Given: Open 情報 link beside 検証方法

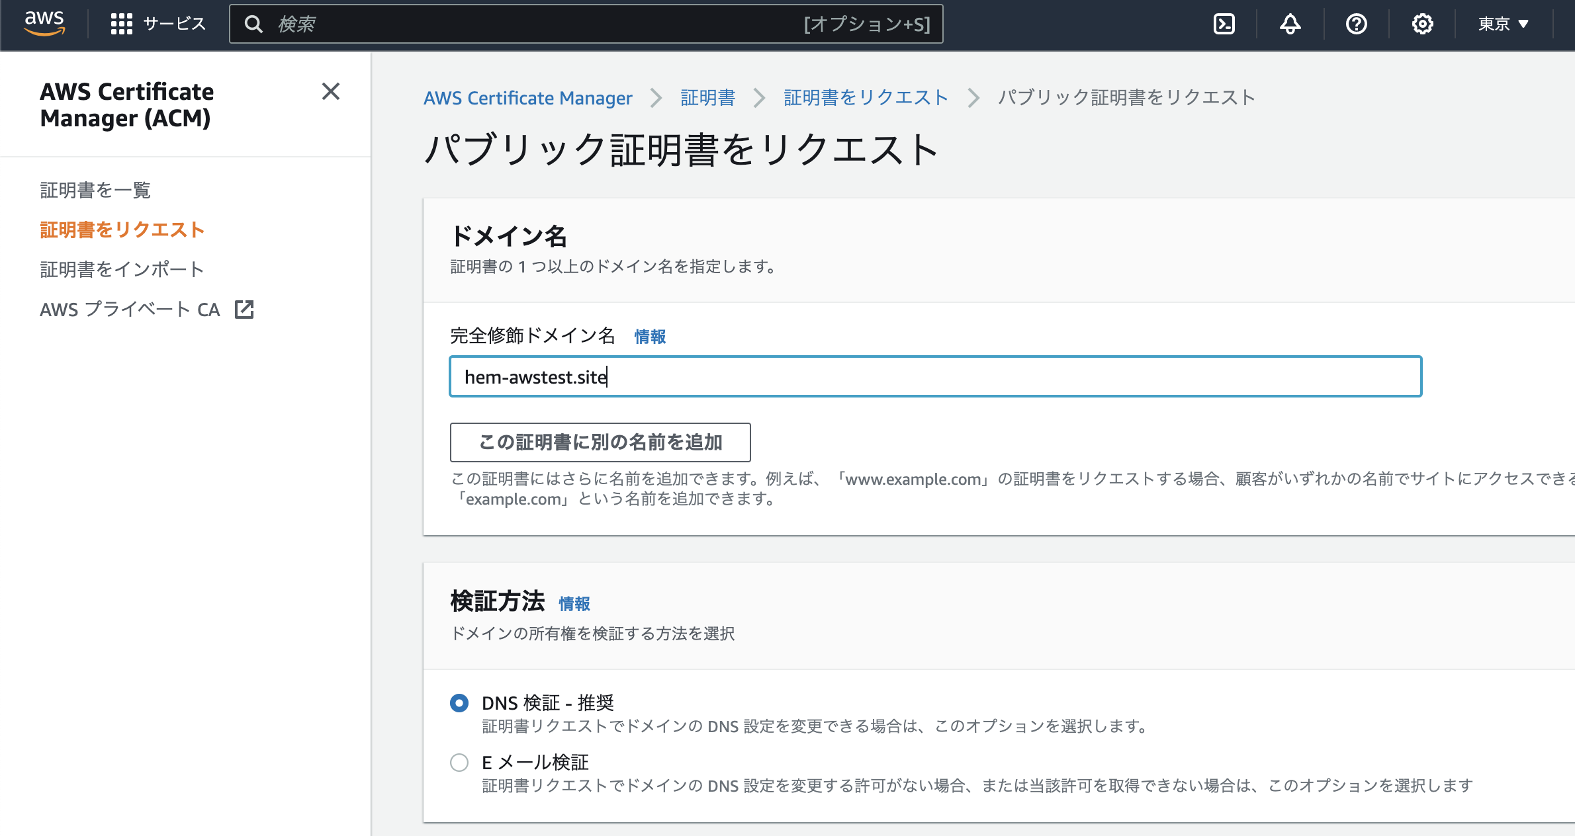Looking at the screenshot, I should [x=574, y=603].
